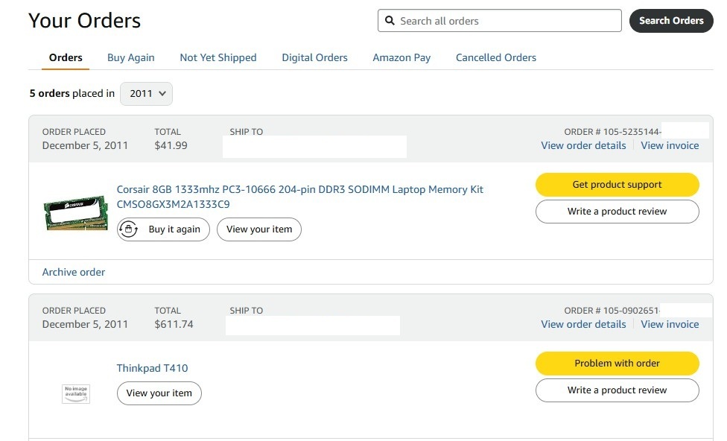Write a product review for Corsair memory
727x441 pixels.
pos(617,212)
